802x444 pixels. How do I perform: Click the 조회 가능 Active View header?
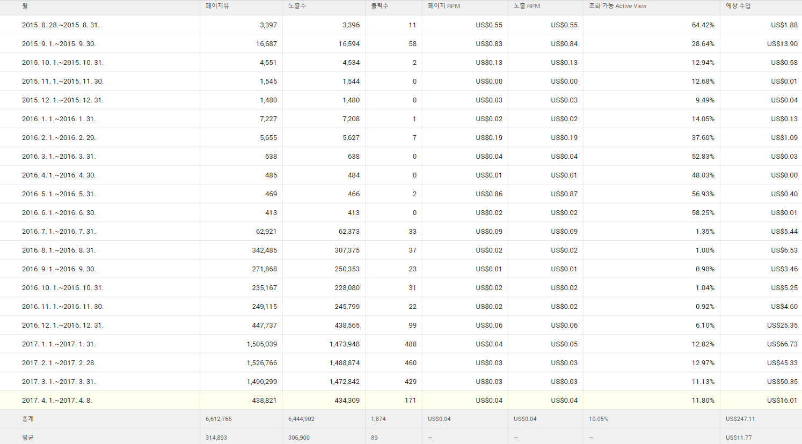tap(617, 6)
